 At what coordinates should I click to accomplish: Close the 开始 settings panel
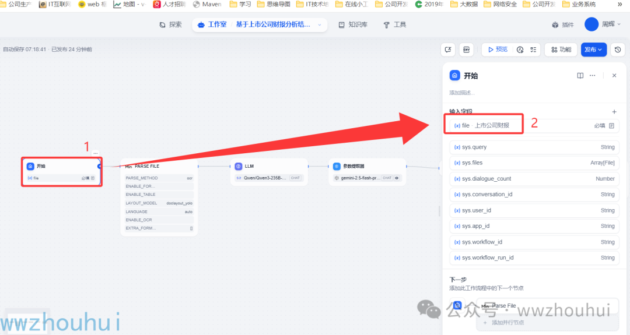tap(614, 75)
